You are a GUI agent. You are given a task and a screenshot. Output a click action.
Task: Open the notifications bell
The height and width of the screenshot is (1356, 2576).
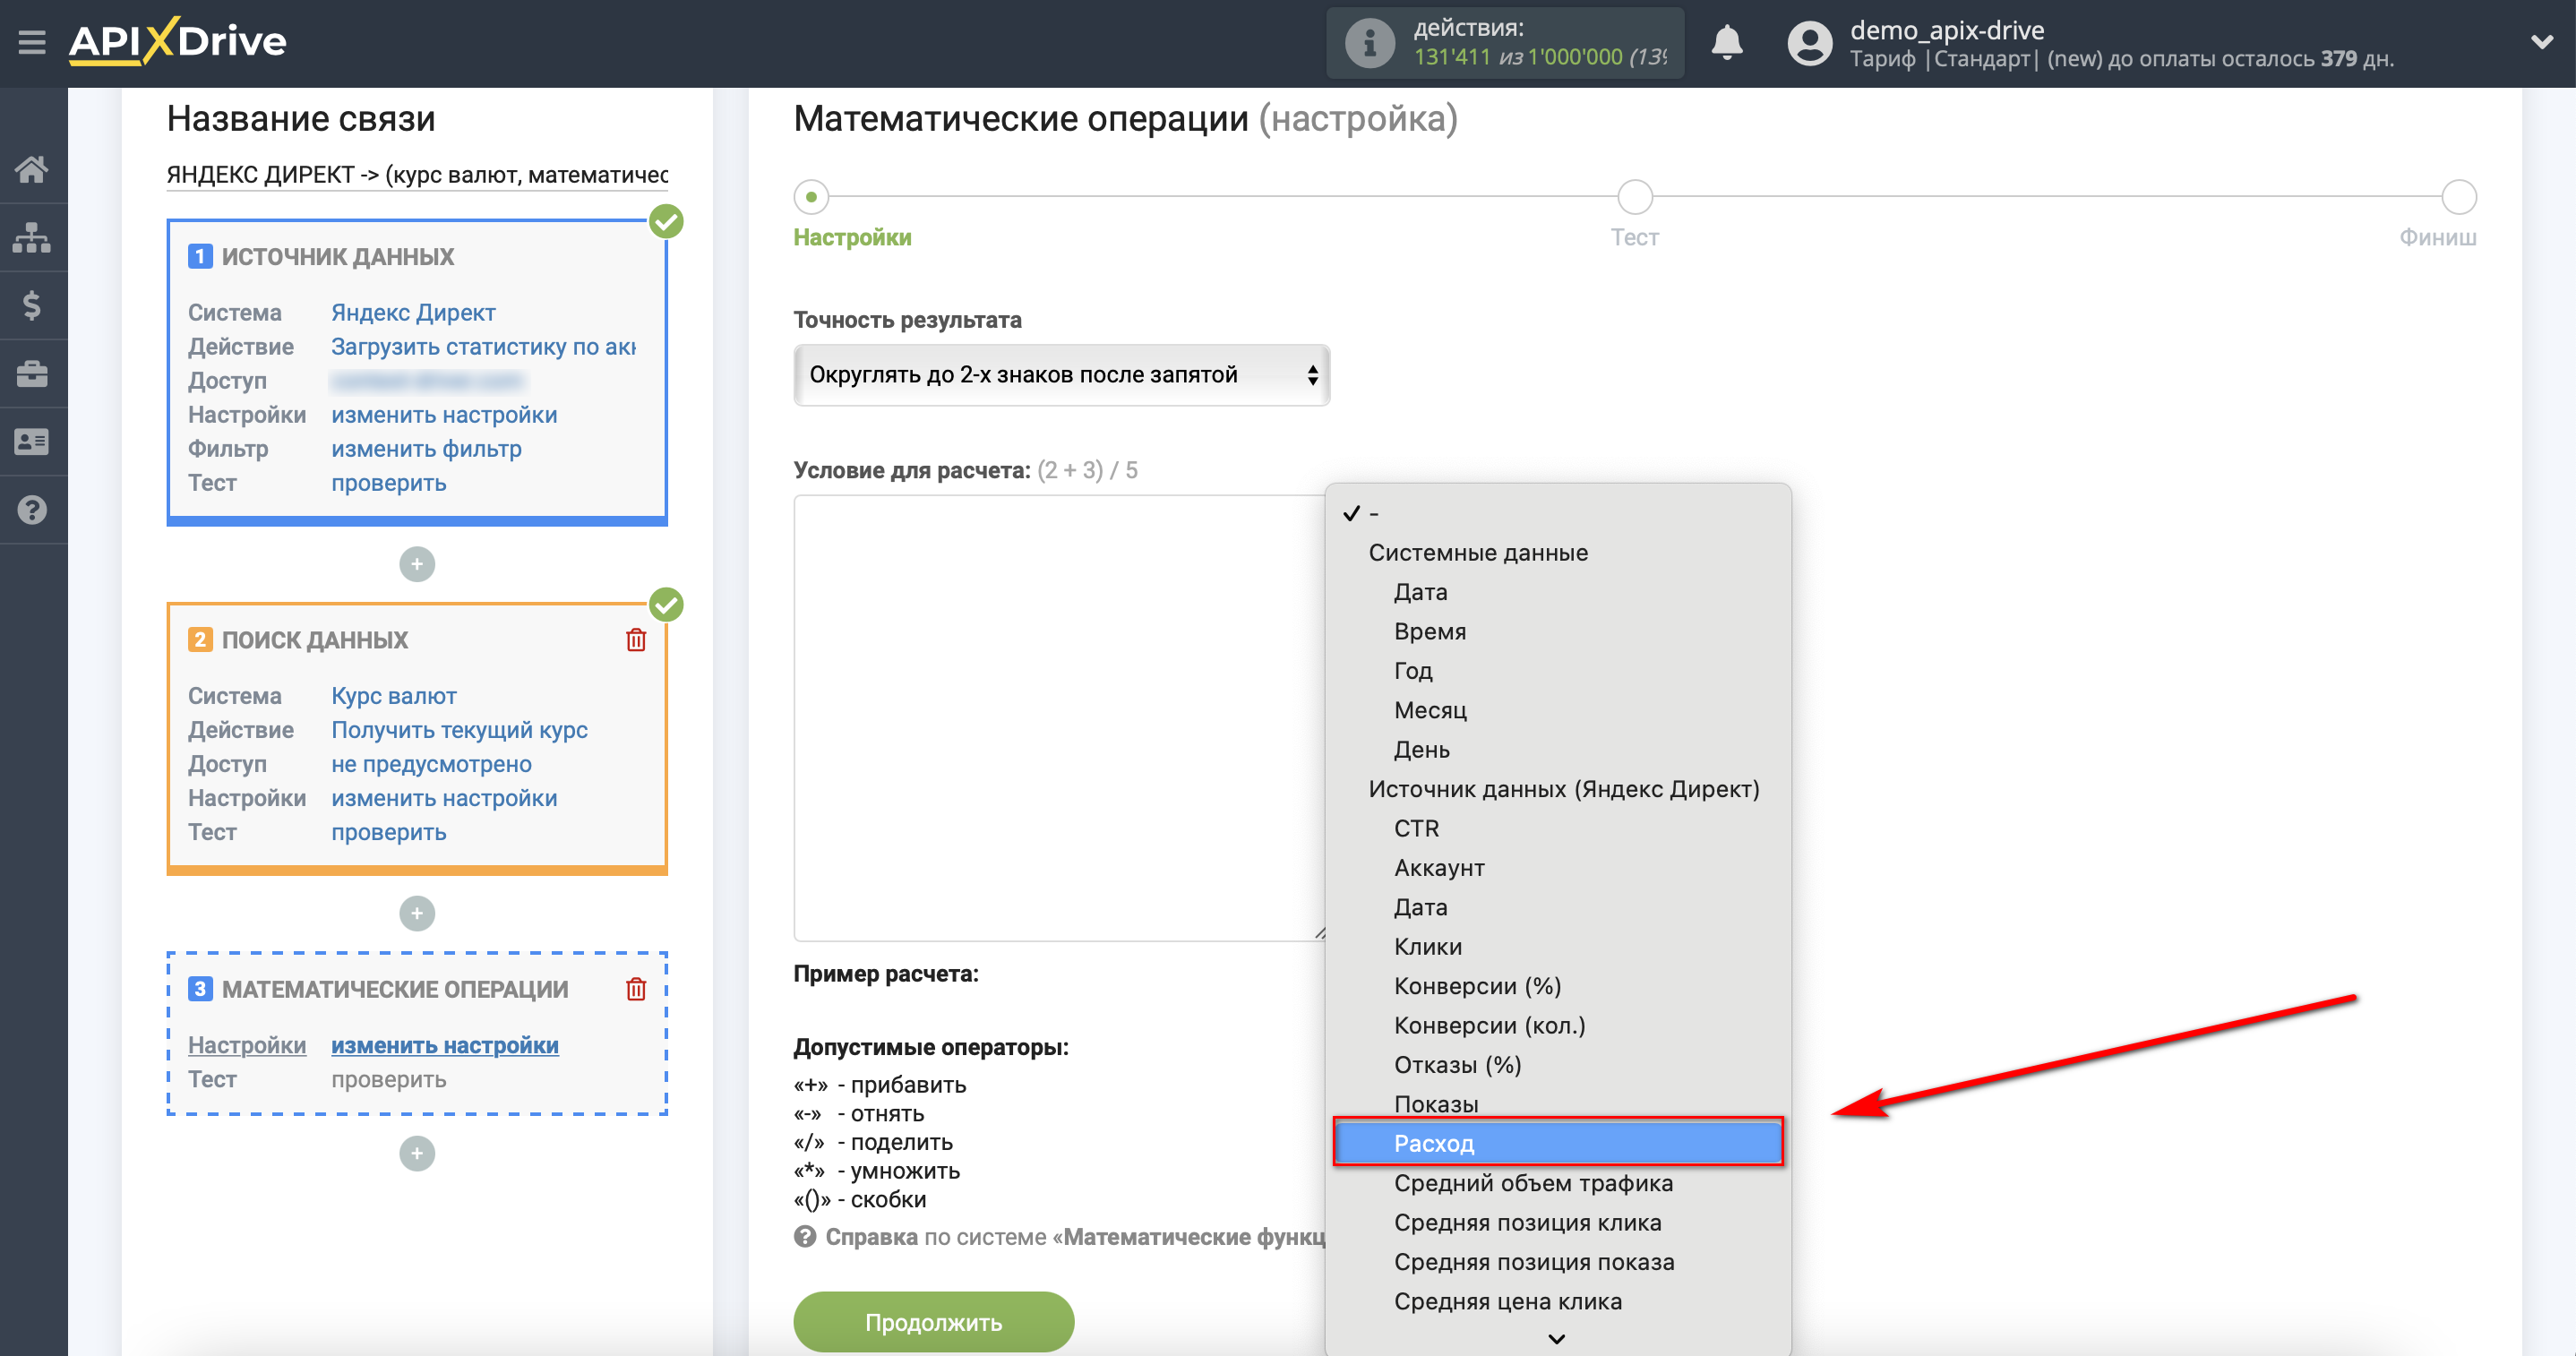1726,43
